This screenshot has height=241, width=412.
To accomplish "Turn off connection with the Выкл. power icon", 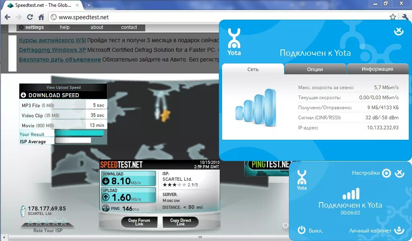I will click(x=302, y=230).
